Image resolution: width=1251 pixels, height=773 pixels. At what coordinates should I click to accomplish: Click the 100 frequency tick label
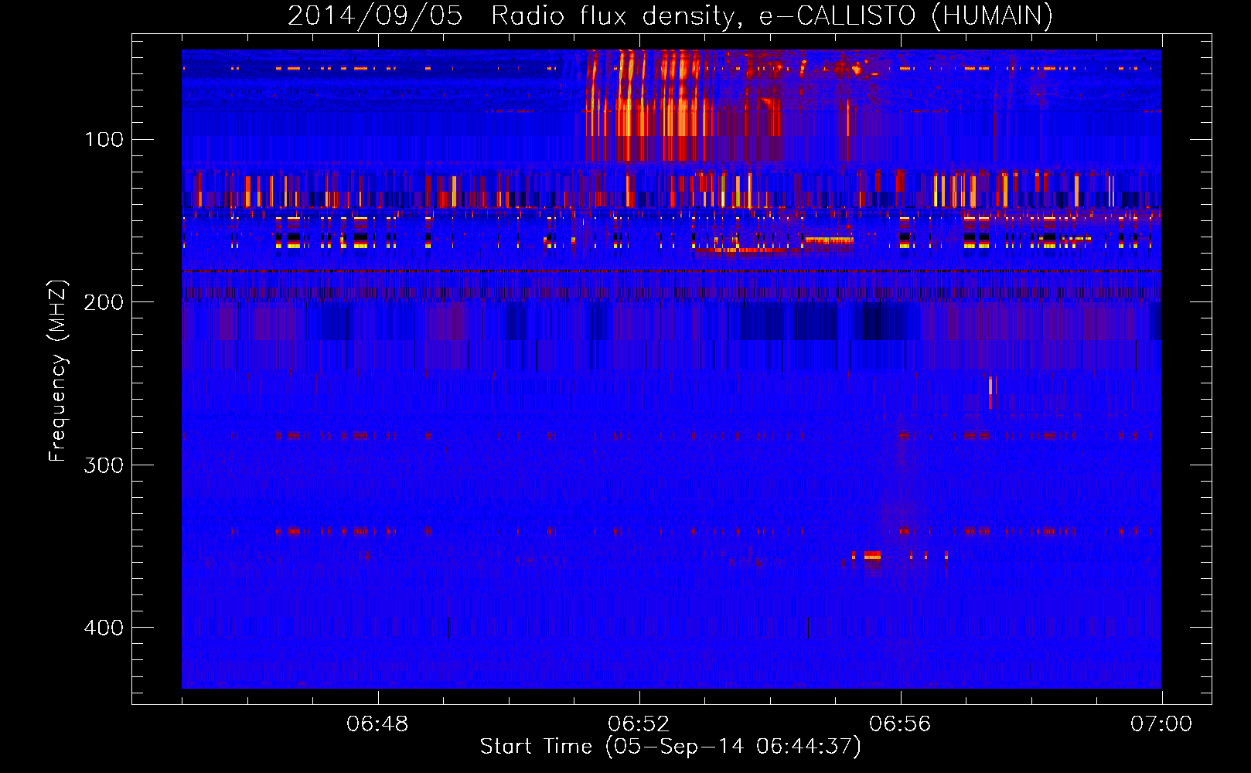(104, 140)
